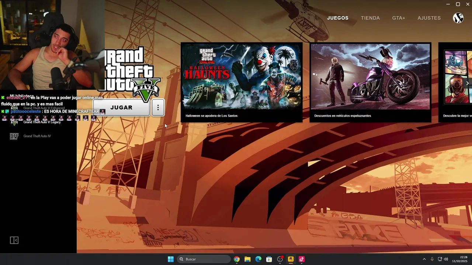The width and height of the screenshot is (472, 265).
Task: Open the network tray icon
Action: (x=440, y=259)
